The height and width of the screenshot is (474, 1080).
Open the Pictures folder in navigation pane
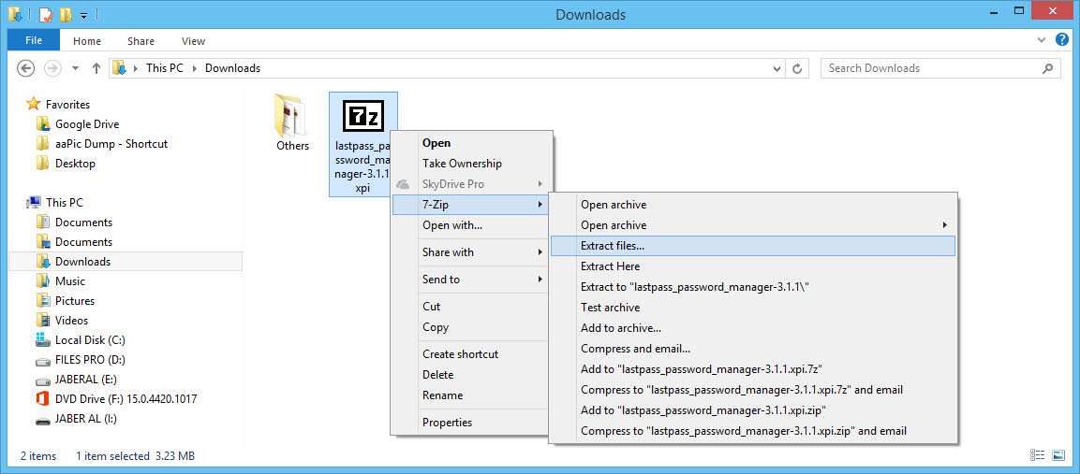(74, 301)
